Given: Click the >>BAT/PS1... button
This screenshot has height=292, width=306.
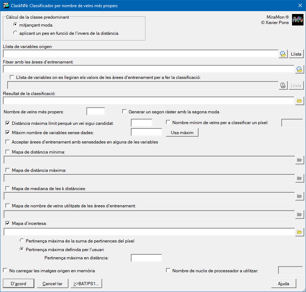Looking at the screenshot, I should coord(87,283).
